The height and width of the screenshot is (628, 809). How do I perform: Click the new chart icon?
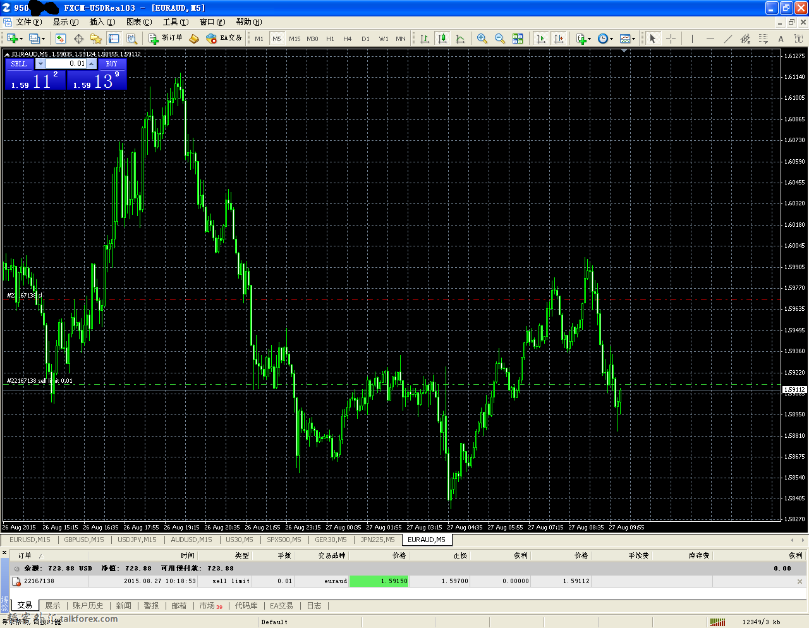point(12,39)
